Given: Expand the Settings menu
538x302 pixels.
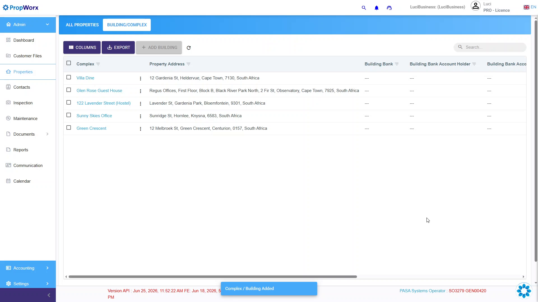Looking at the screenshot, I should (x=28, y=284).
